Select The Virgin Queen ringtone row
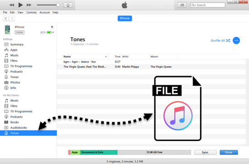Viewport: 249px width, 164px height. coord(151,67)
